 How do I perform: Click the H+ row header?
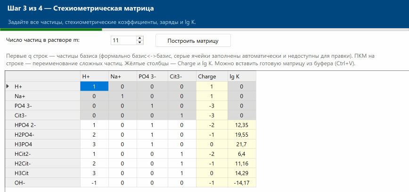click(43, 86)
